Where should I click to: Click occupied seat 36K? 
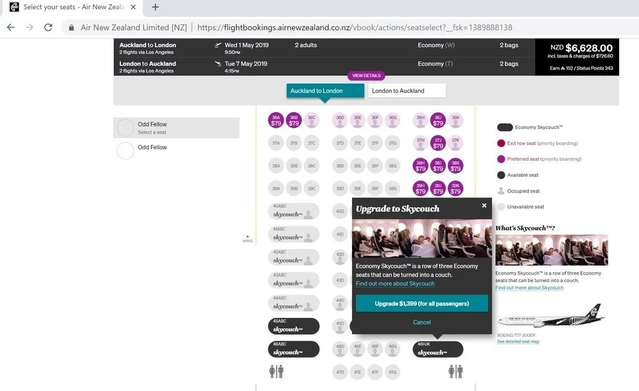point(456,120)
